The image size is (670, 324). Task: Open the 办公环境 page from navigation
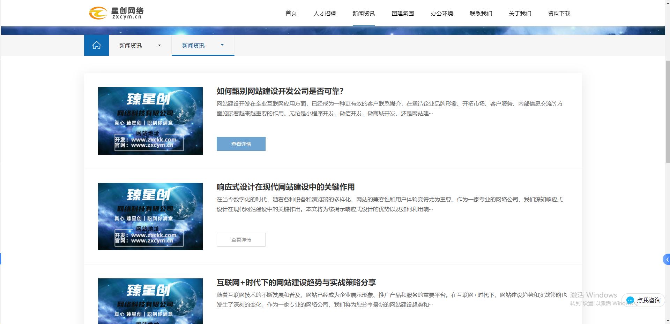click(442, 13)
